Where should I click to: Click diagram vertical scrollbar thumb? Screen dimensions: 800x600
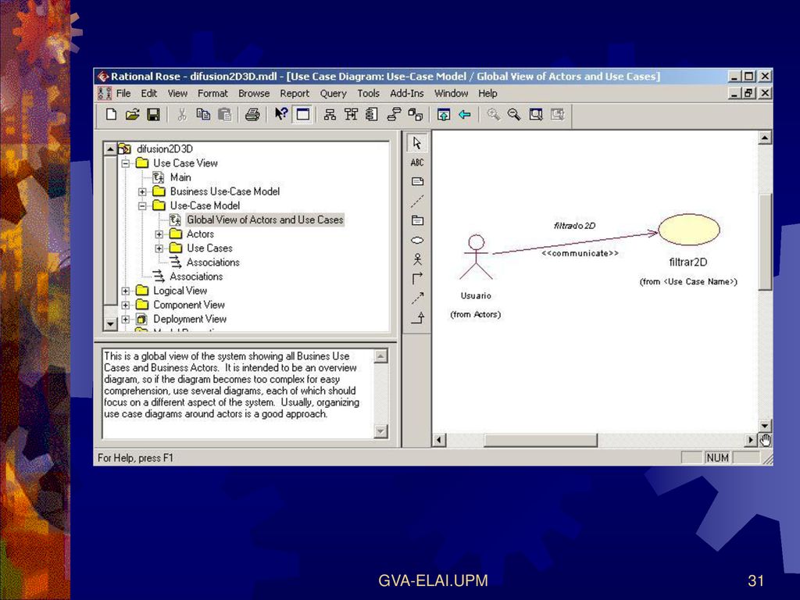(765, 242)
